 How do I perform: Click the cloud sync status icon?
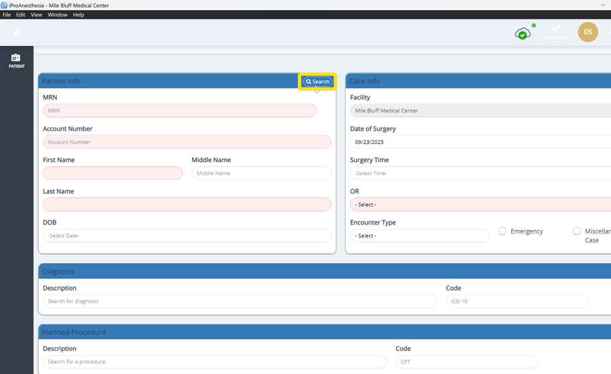[523, 34]
